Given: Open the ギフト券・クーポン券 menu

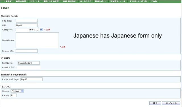Looking at the screenshot, I should pos(138,1).
